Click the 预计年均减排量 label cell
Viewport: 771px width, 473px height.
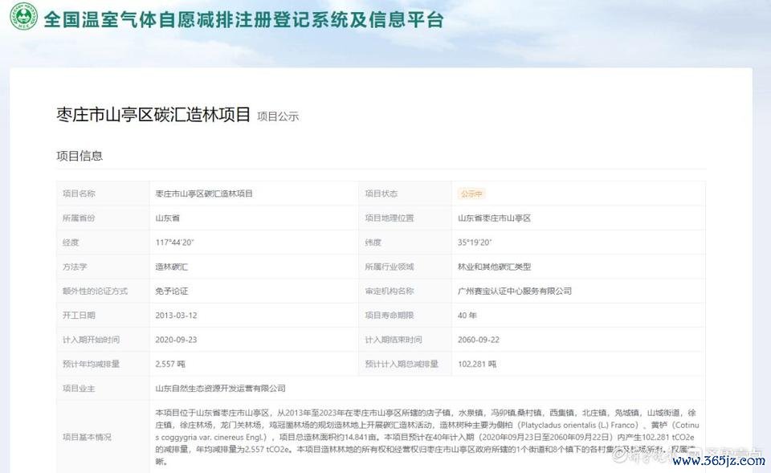pyautogui.click(x=103, y=364)
